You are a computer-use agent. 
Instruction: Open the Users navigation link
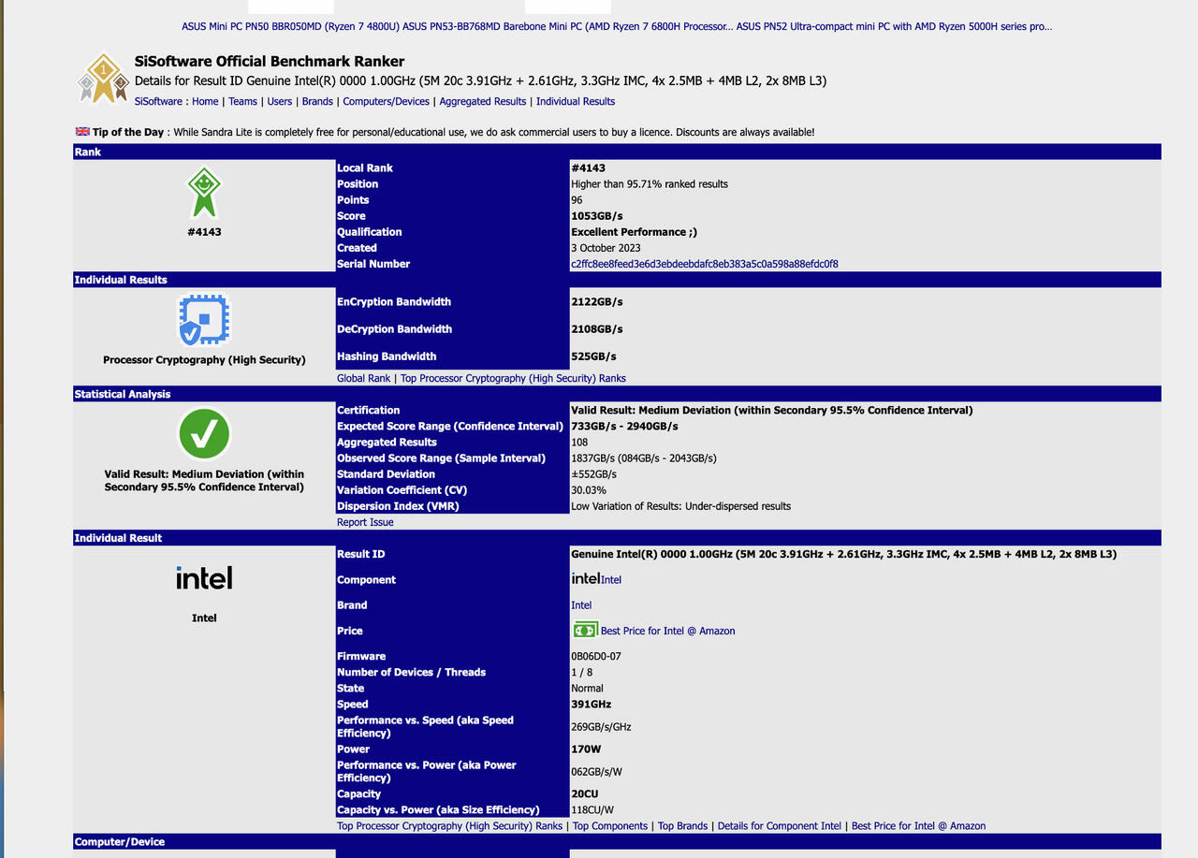(280, 101)
